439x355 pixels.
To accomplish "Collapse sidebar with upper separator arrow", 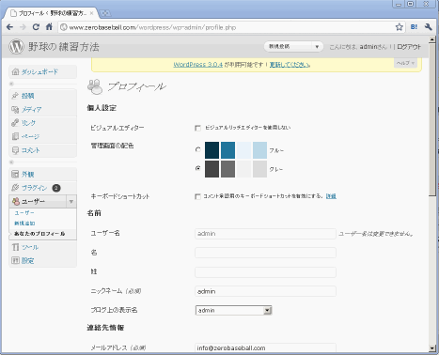I will click(x=11, y=84).
